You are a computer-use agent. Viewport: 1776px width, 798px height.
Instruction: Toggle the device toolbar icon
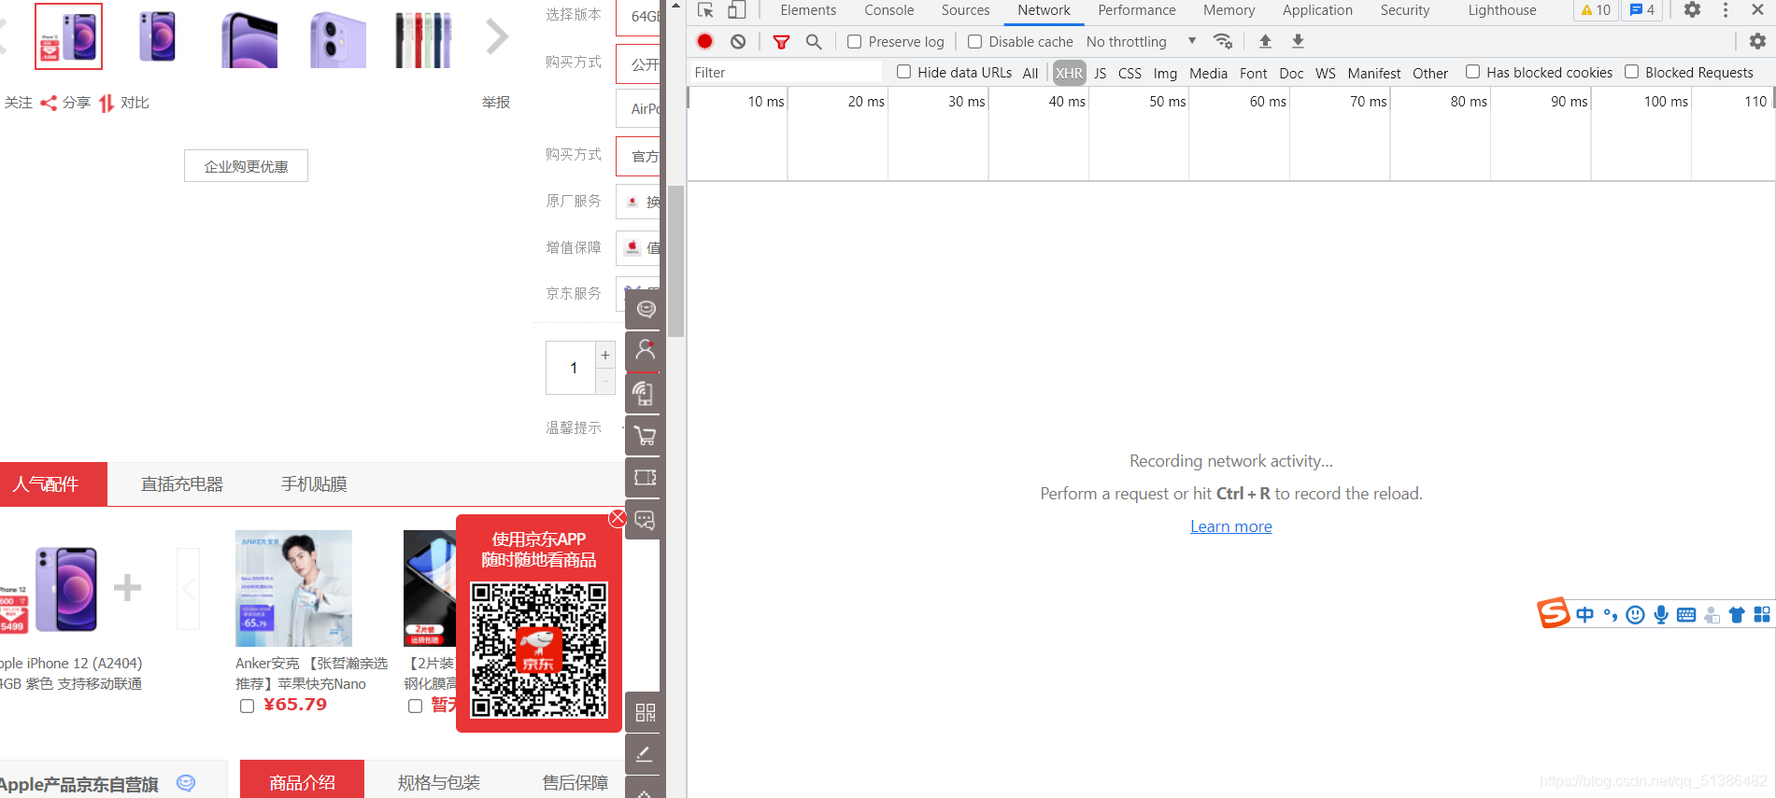[737, 10]
